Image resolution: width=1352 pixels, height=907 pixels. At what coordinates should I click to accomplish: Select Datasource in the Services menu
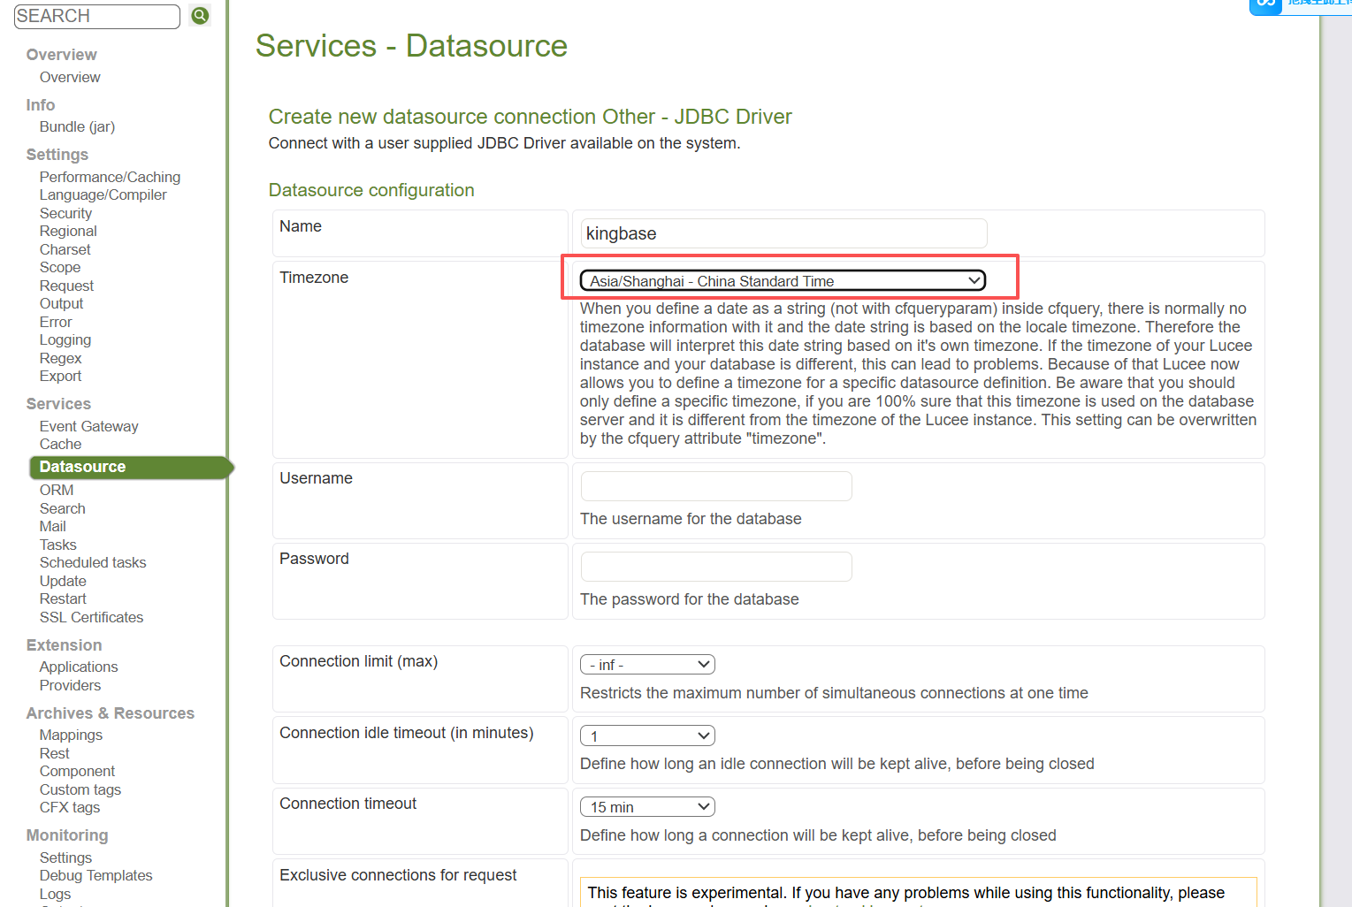(x=83, y=467)
